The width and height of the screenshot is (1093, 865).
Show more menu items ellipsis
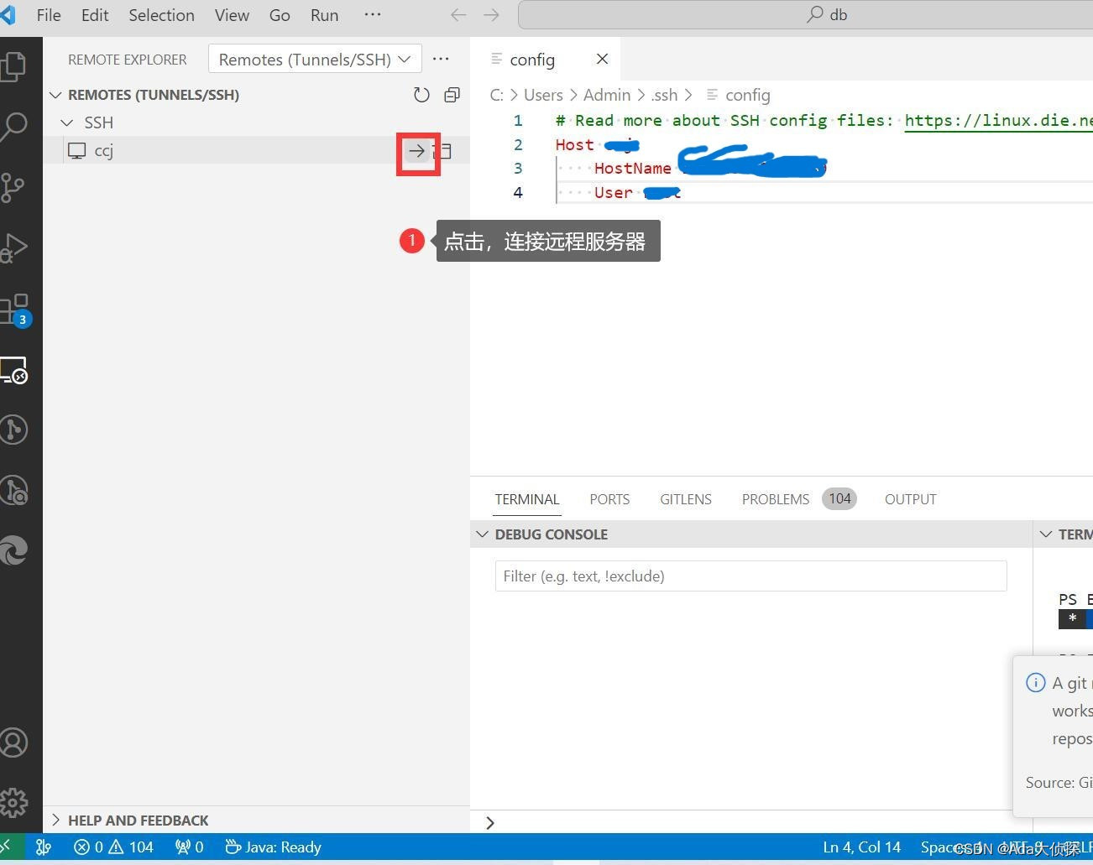coord(373,14)
